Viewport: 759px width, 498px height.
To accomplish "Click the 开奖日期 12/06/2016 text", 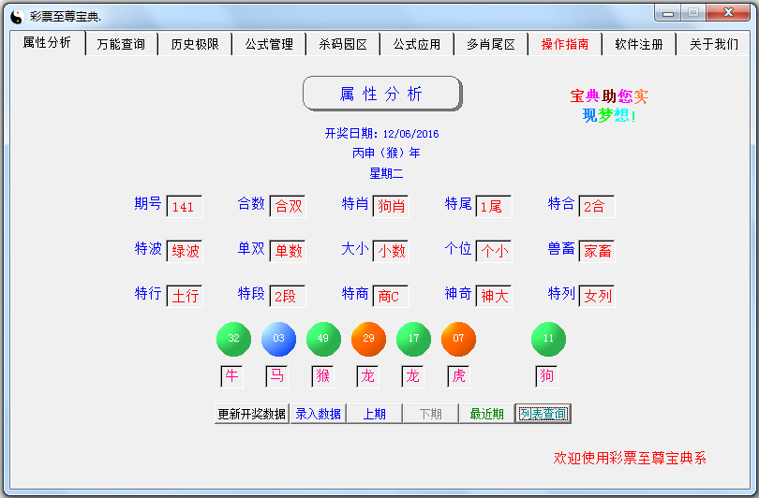I will pos(382,134).
